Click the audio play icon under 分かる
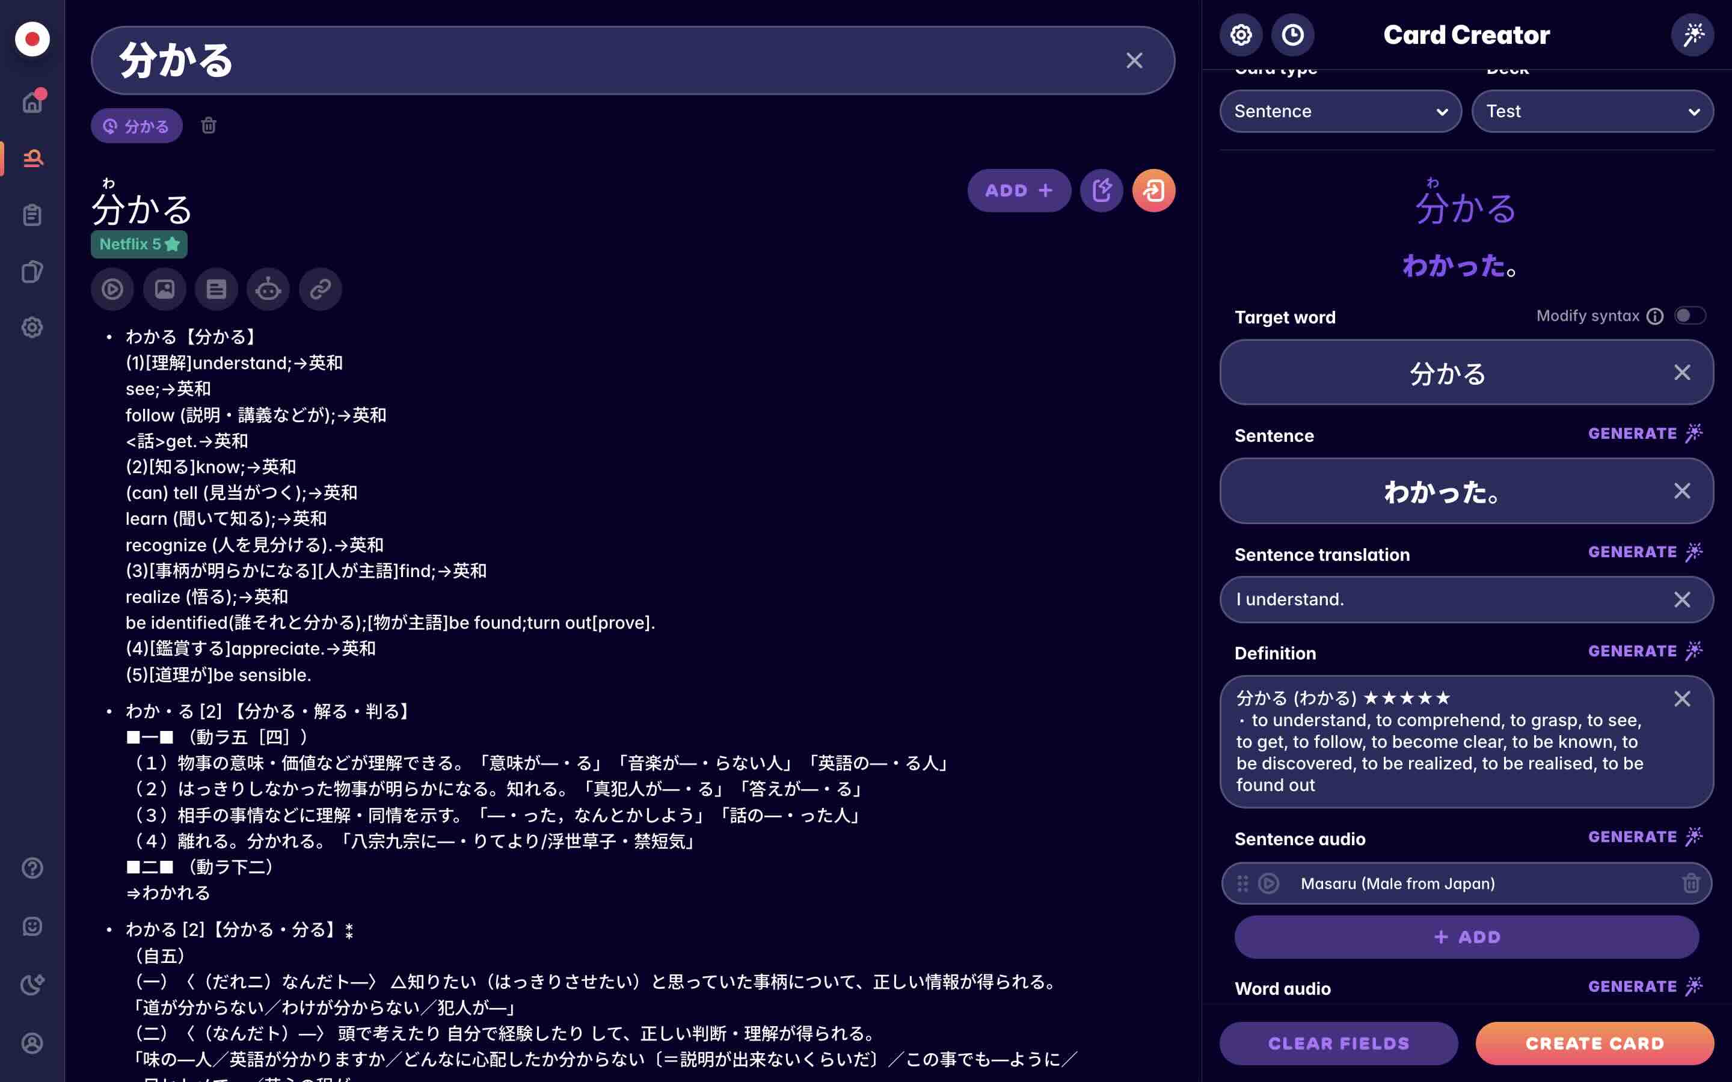1732x1082 pixels. (x=112, y=289)
